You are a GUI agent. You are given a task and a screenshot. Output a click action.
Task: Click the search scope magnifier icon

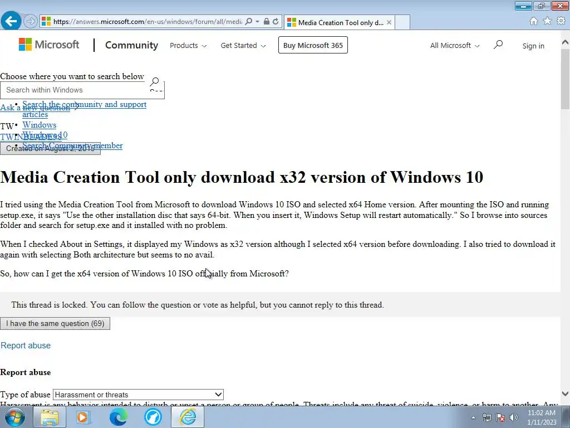point(155,81)
